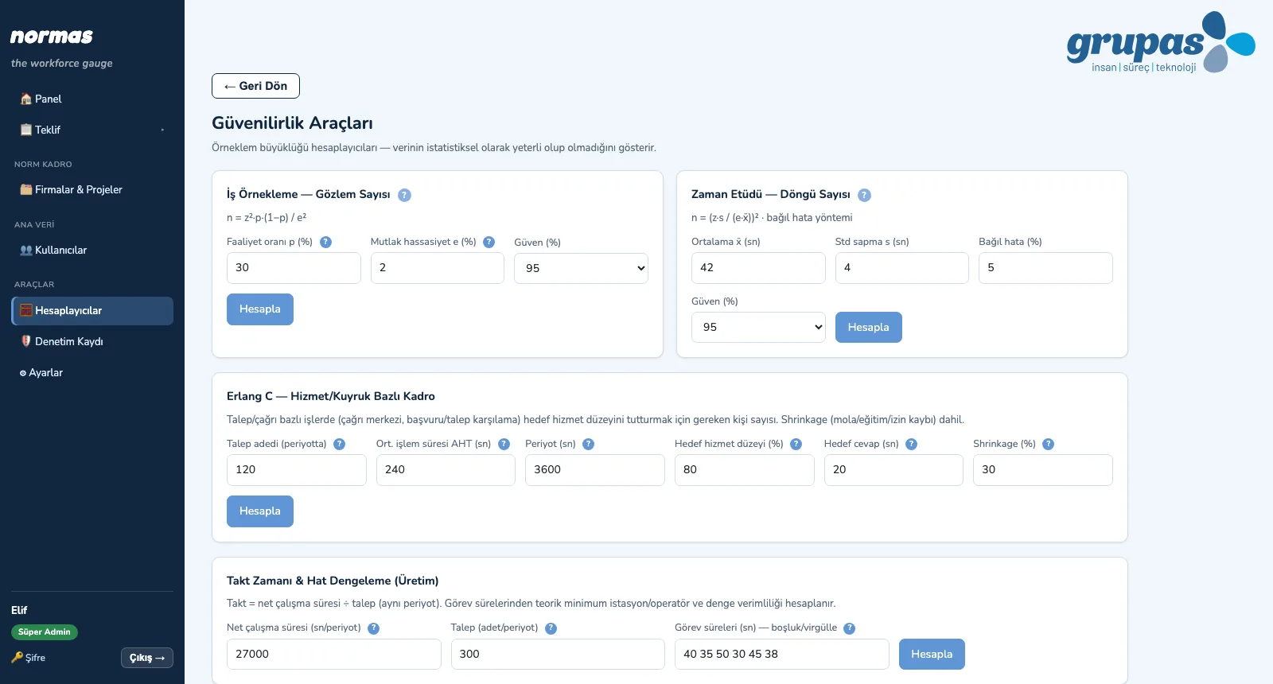The width and height of the screenshot is (1273, 684).
Task: Click the Çıkış logout button
Action: pyautogui.click(x=147, y=658)
